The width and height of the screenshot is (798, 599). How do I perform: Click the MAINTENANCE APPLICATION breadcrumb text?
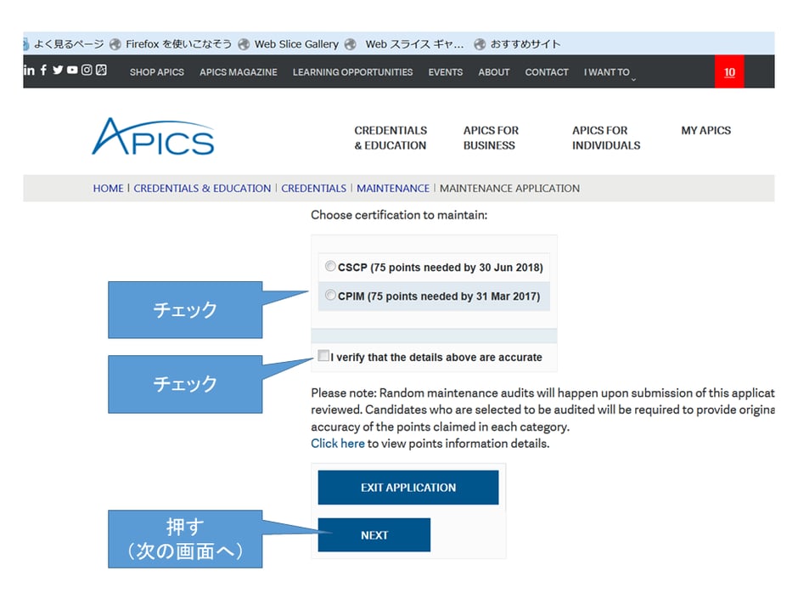click(x=509, y=189)
